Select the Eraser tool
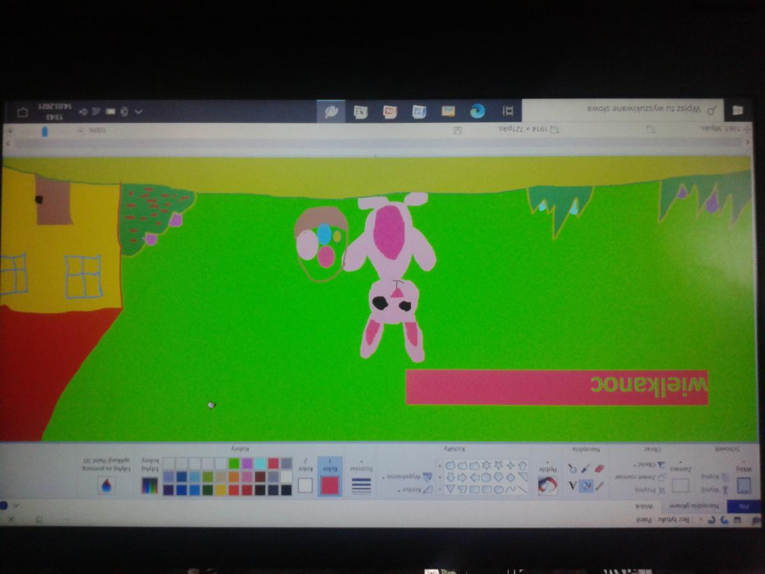 pyautogui.click(x=599, y=469)
